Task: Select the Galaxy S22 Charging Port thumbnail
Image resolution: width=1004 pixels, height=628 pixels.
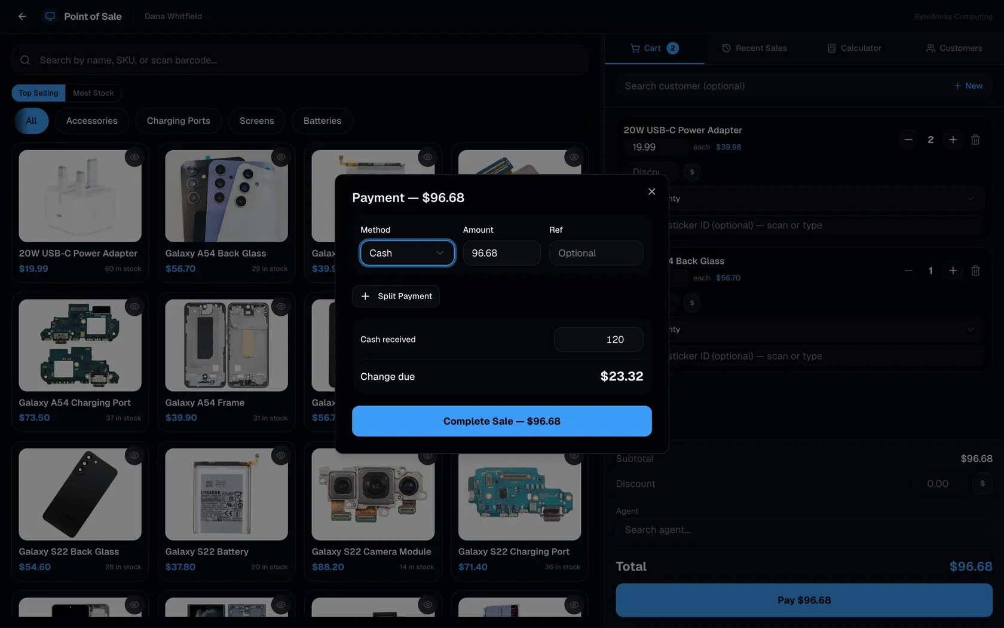Action: click(x=519, y=494)
